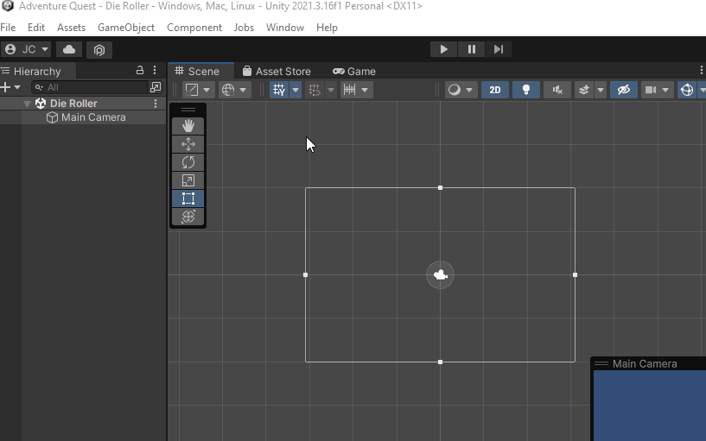Open the draw mode shading dropdown
Image resolution: width=706 pixels, height=441 pixels.
coord(461,90)
